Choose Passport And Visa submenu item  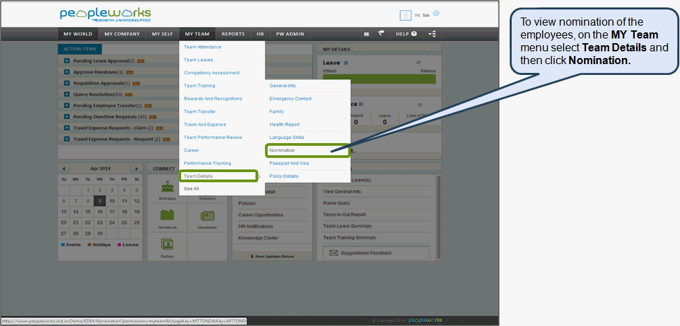pos(289,163)
